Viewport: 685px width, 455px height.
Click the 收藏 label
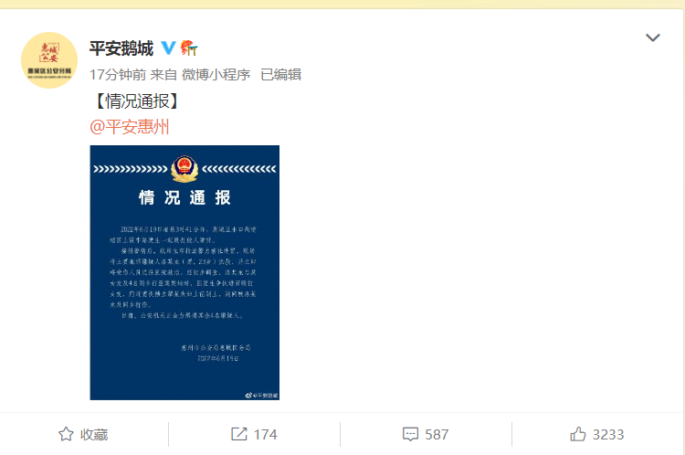tap(94, 435)
